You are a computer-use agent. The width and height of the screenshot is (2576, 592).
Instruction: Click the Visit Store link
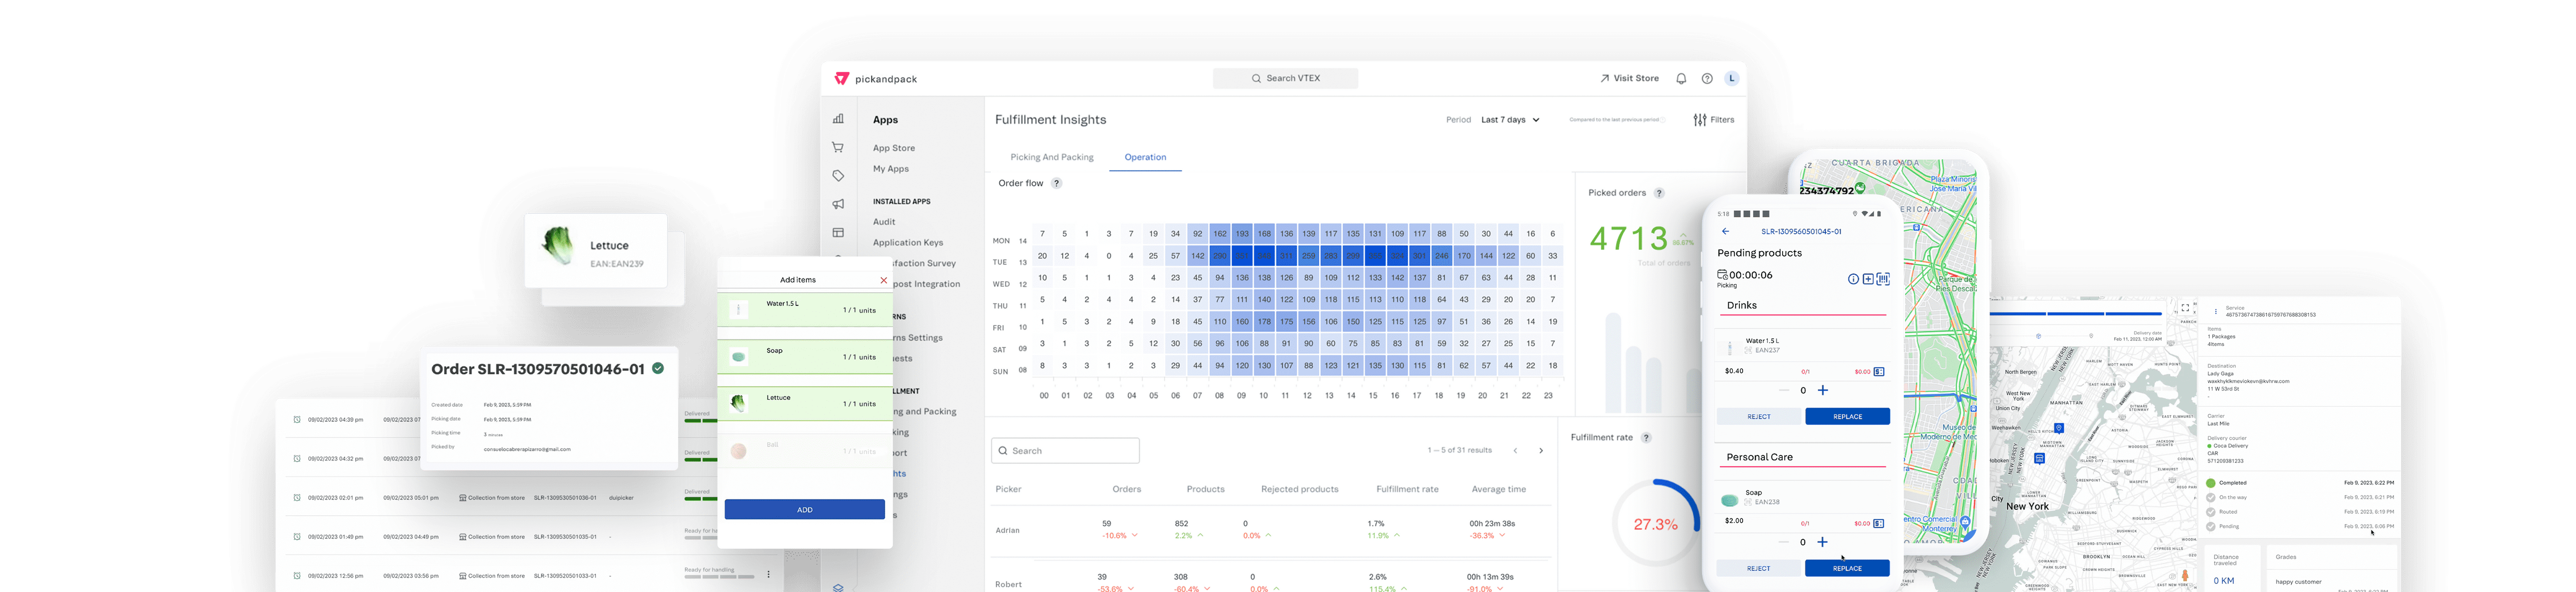[1629, 79]
